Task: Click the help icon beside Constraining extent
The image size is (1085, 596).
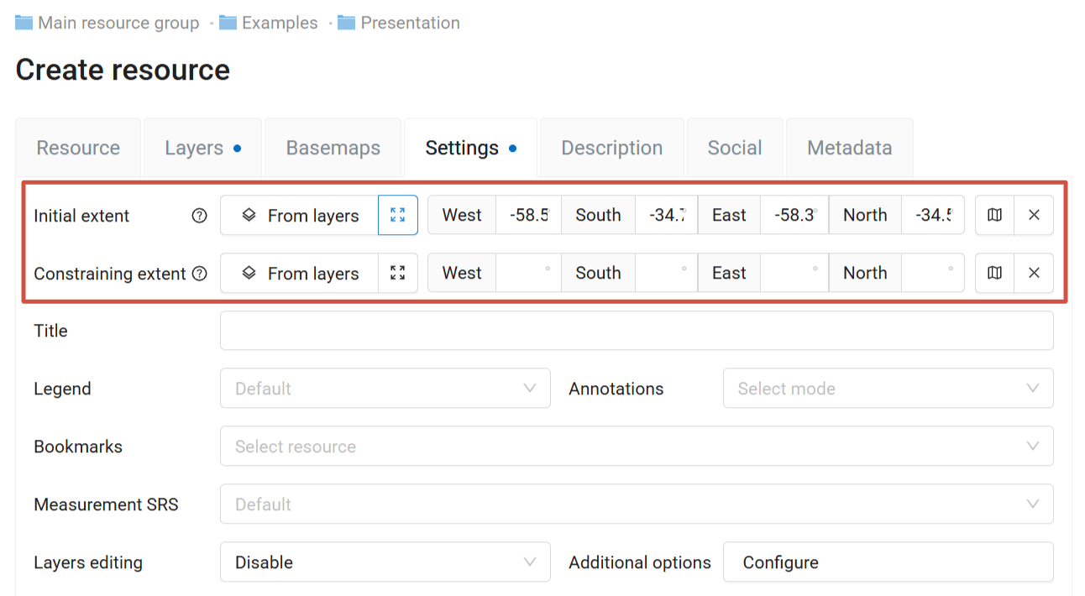Action: click(200, 274)
